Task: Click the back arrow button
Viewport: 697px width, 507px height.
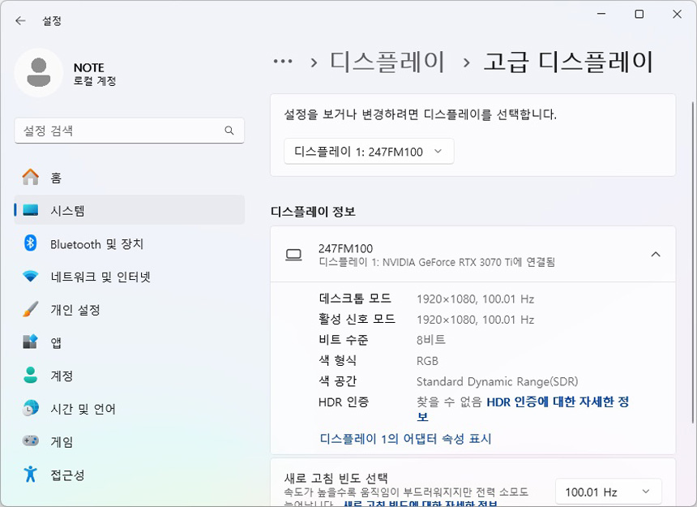Action: (20, 21)
